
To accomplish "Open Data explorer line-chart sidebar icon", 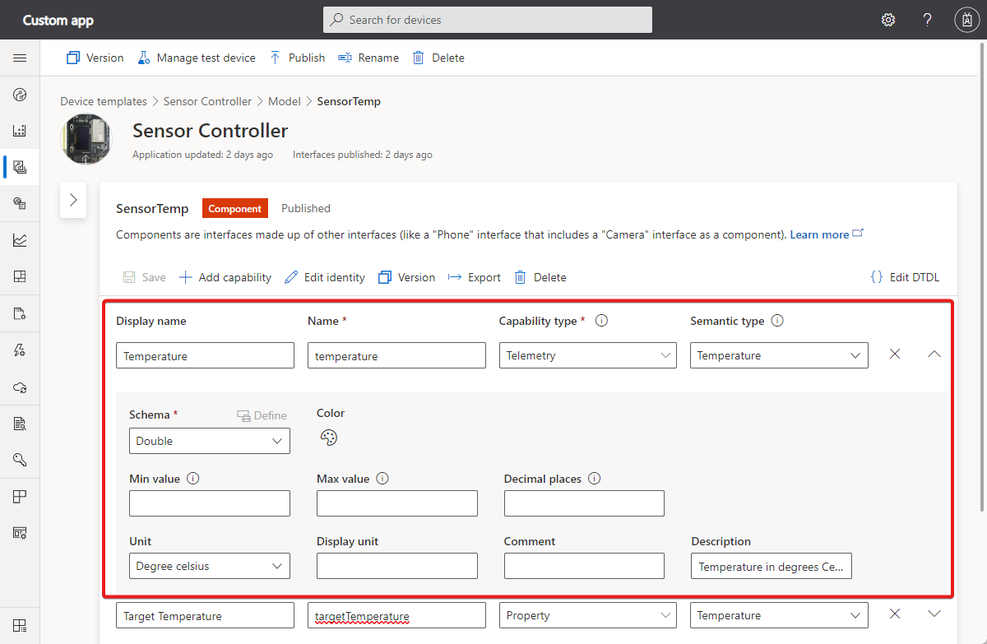I will tap(20, 241).
